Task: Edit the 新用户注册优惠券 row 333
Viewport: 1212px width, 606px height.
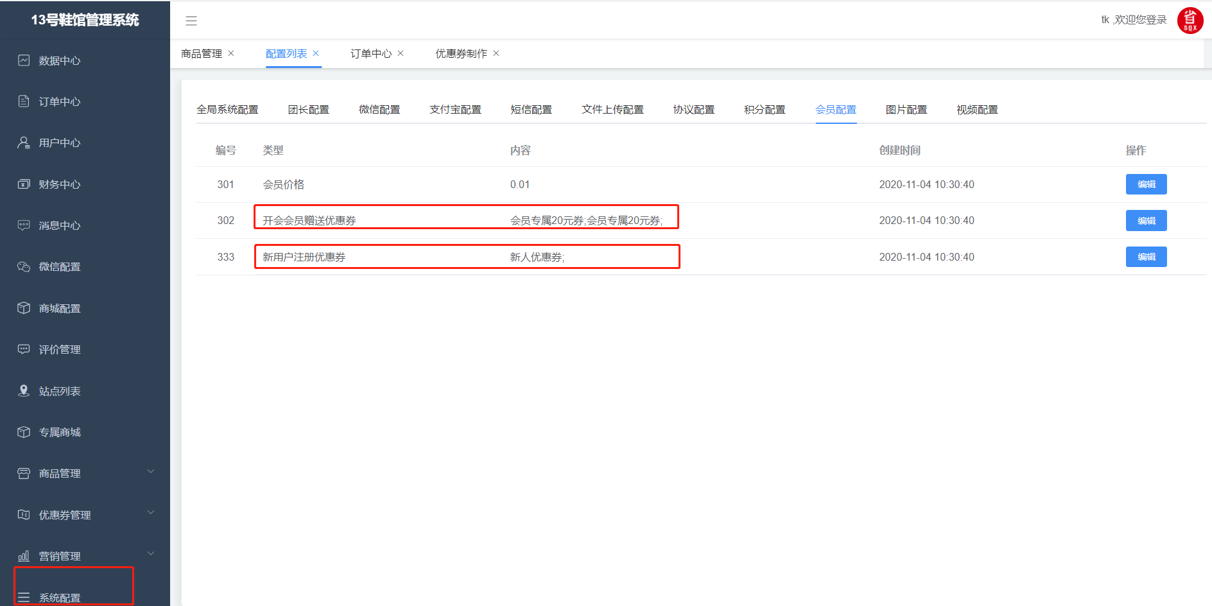Action: (x=1146, y=257)
